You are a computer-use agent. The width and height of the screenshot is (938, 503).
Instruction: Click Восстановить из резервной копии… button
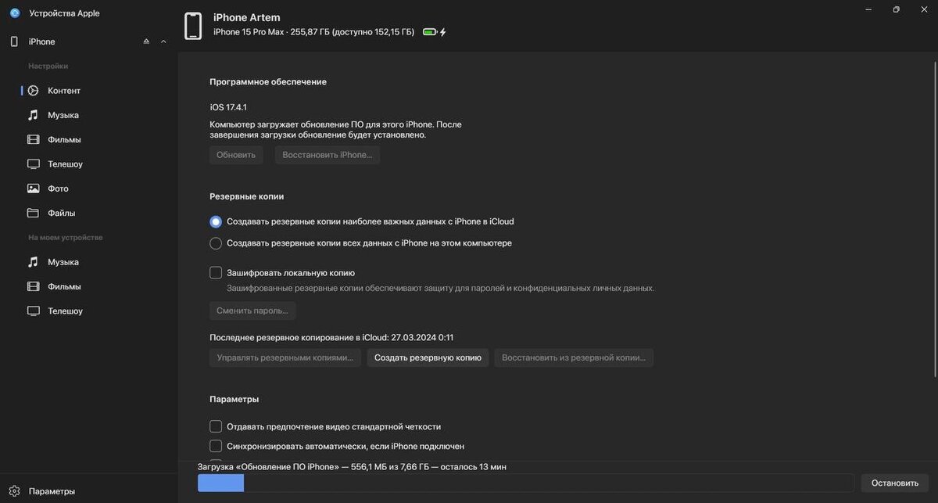pos(574,357)
